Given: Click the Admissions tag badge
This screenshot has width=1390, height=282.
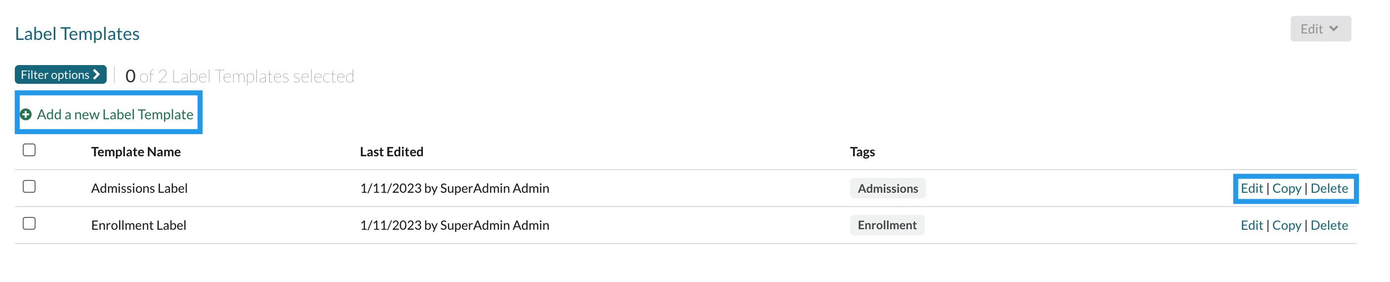Looking at the screenshot, I should pos(887,188).
